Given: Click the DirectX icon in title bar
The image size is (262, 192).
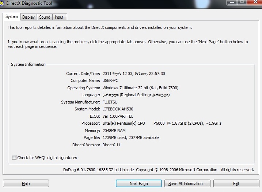Looking at the screenshot, I should tap(1, 3).
